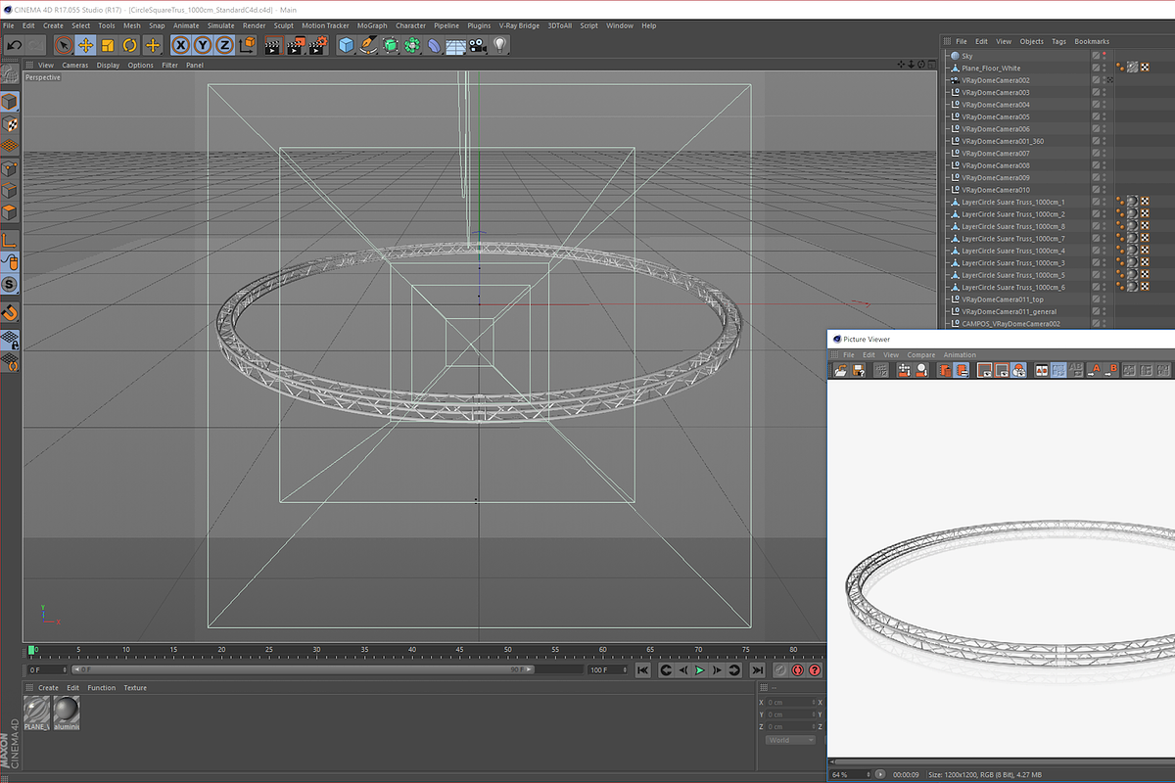Select the Move tool
Screen dimensions: 1175x783
[86, 45]
